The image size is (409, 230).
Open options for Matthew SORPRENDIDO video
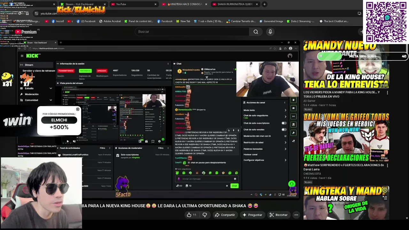pyautogui.click(x=387, y=165)
